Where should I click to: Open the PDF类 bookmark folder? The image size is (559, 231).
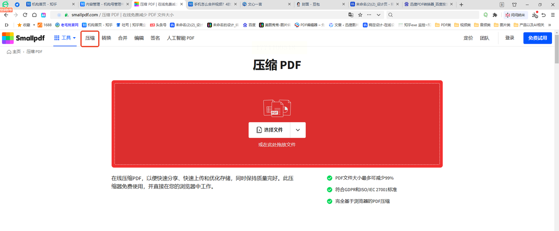(x=443, y=25)
